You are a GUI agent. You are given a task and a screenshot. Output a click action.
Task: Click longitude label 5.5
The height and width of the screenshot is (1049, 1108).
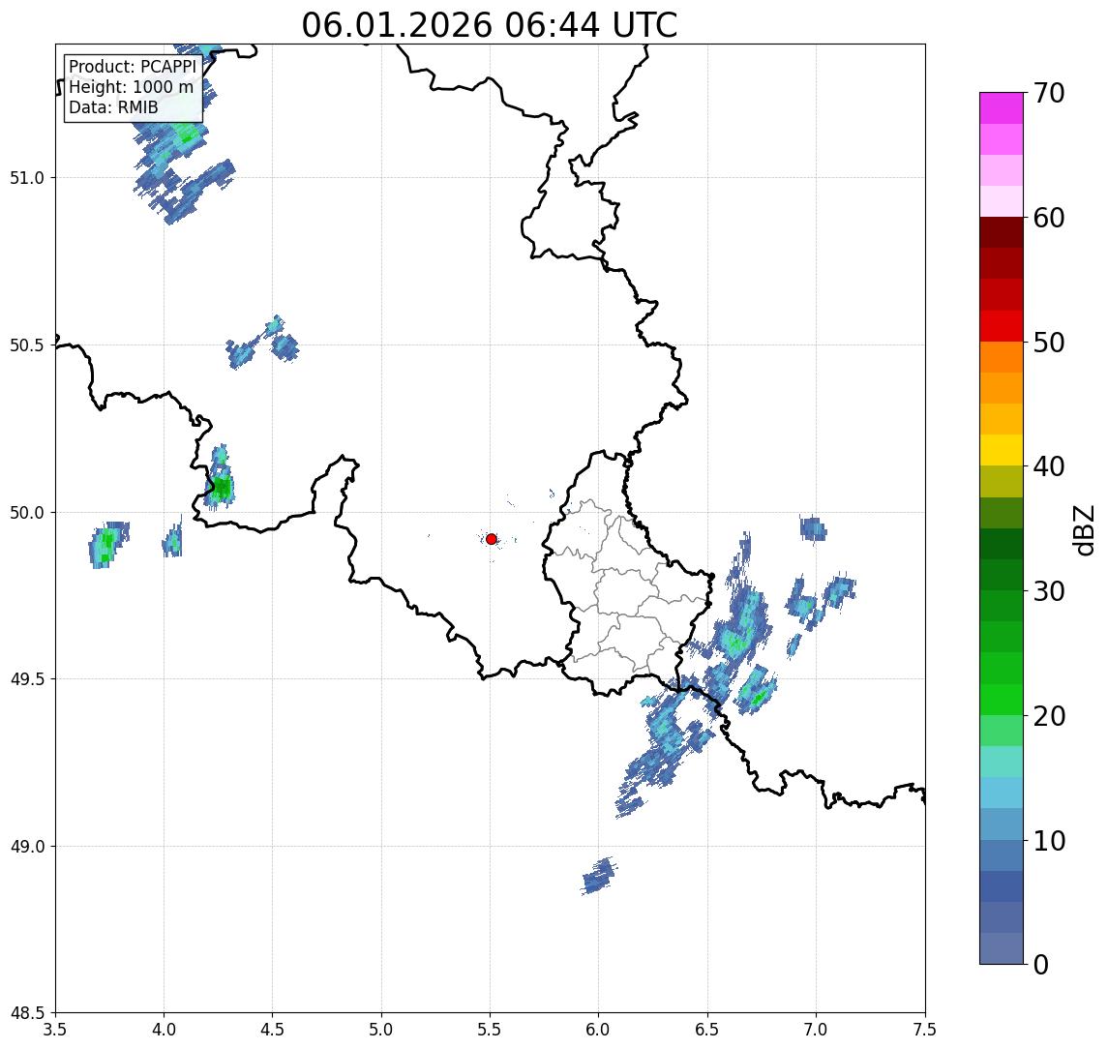coord(491,1030)
